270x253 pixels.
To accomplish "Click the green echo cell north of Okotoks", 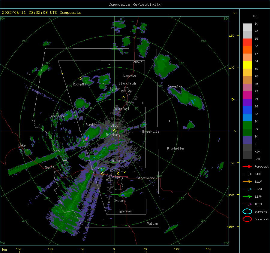I will point(127,193).
